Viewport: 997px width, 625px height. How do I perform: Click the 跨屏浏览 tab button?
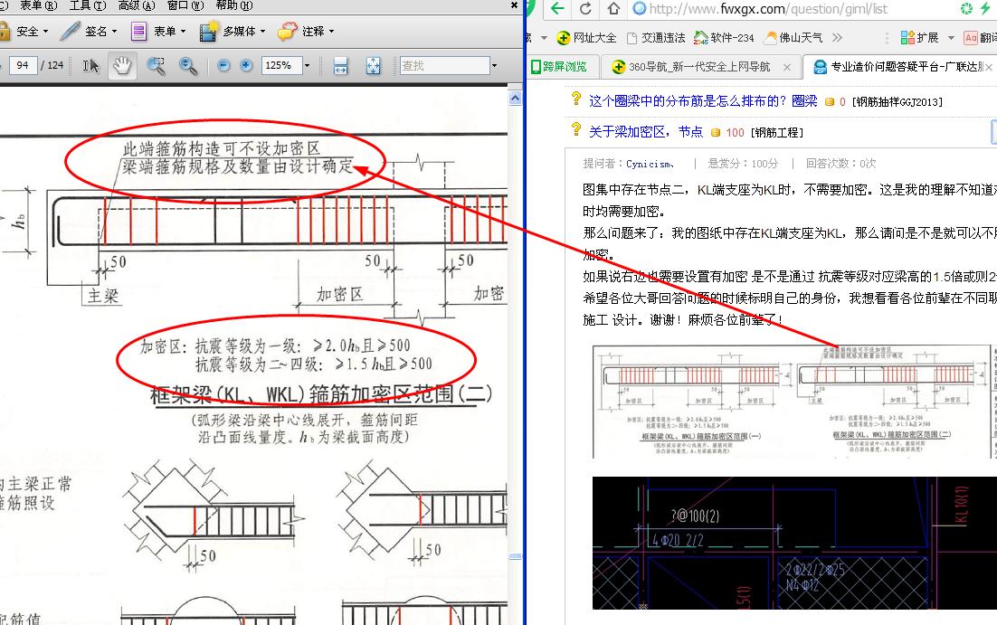[559, 66]
